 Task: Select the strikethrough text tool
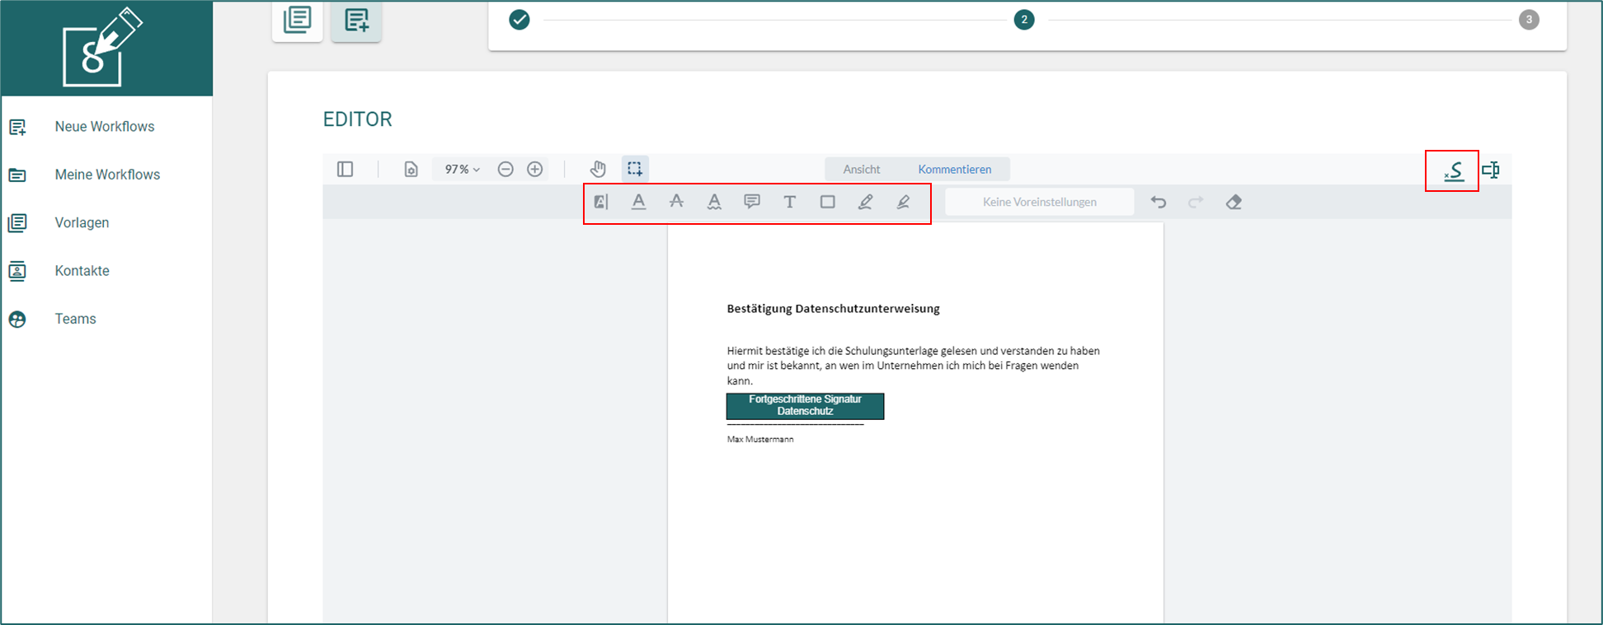point(676,202)
